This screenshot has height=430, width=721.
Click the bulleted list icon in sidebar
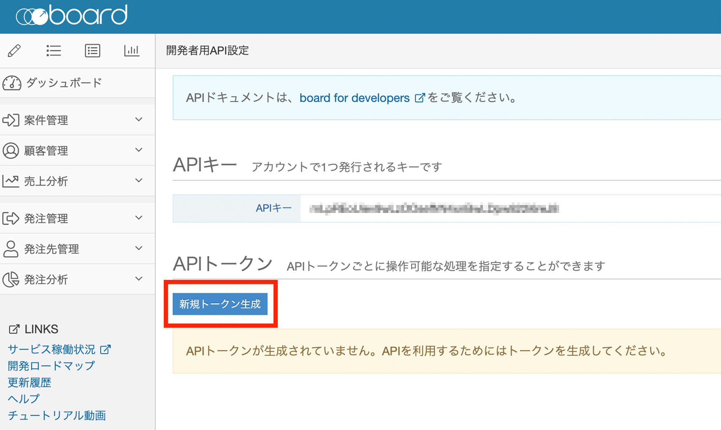tap(53, 50)
